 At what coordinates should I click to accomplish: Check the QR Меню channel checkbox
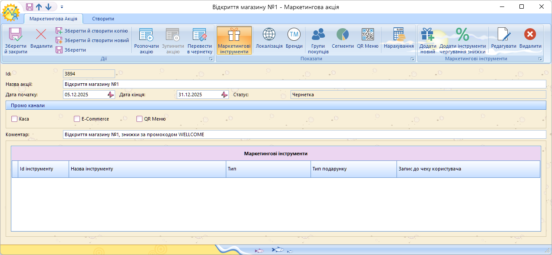(139, 119)
